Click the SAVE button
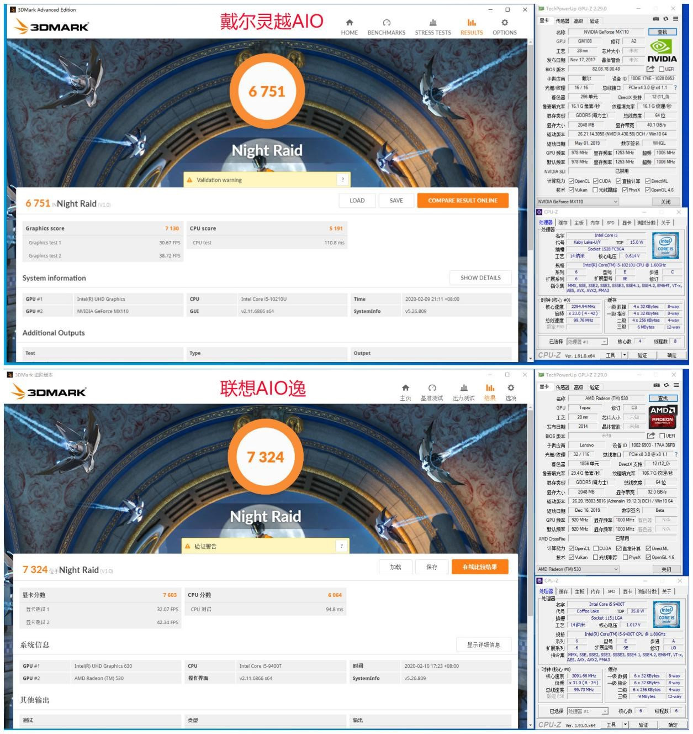The image size is (693, 734). (396, 201)
